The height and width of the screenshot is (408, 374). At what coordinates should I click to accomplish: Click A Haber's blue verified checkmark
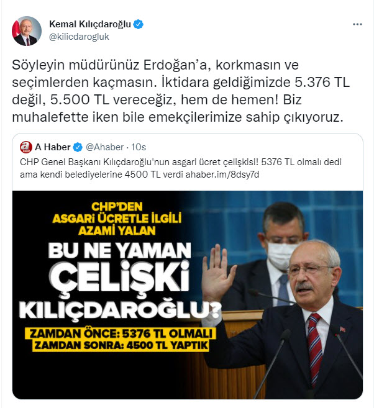[78, 147]
